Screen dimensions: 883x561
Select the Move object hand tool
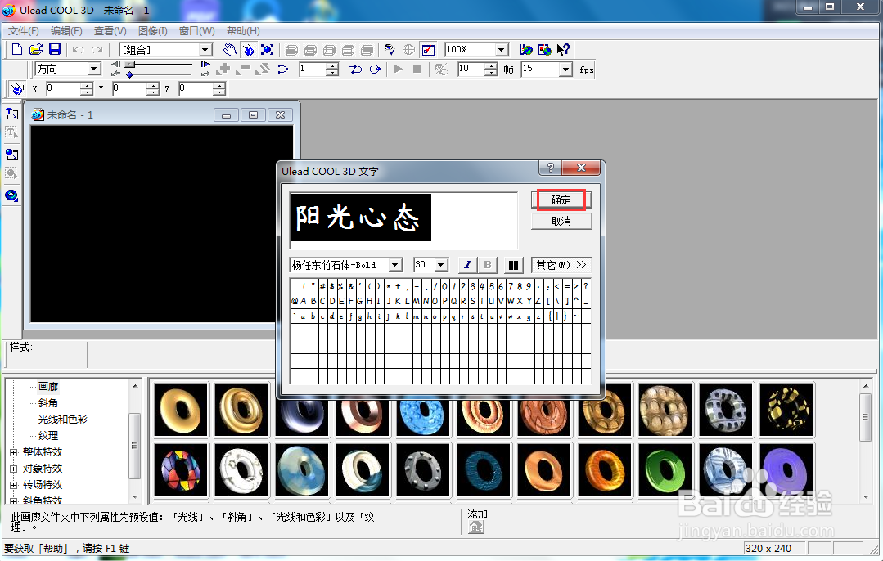tap(229, 50)
